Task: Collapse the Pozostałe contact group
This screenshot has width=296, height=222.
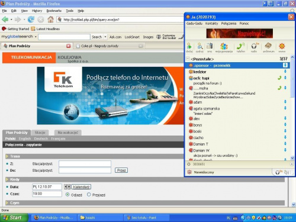Action: click(188, 59)
